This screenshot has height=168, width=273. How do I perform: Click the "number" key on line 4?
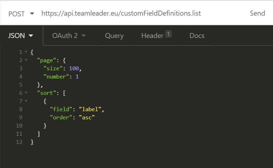pyautogui.click(x=57, y=76)
